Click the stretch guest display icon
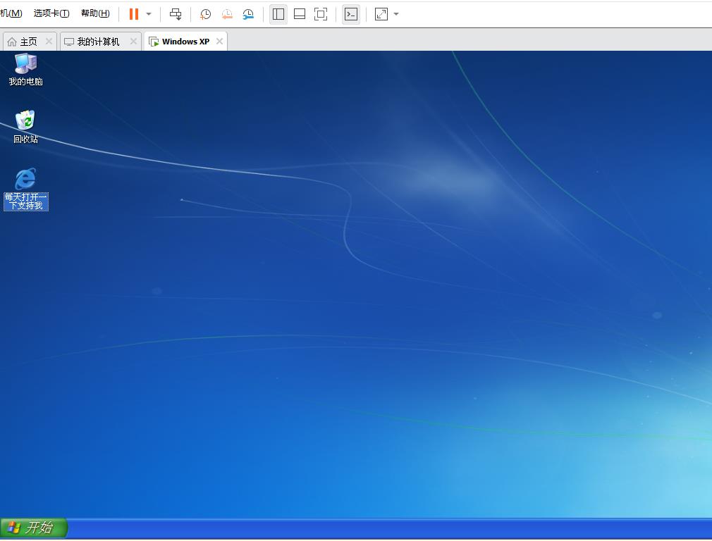Viewport: 712px width, 541px height. 381,14
